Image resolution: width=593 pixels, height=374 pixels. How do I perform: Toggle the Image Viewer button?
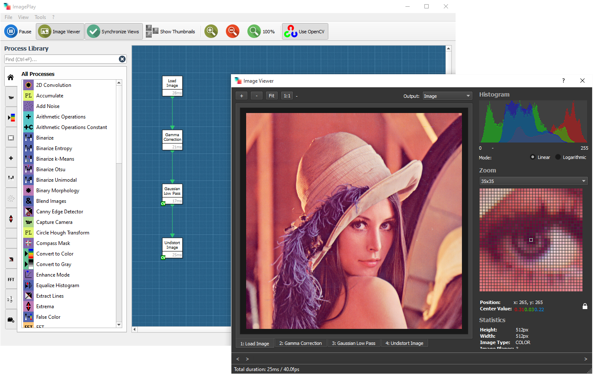click(60, 32)
